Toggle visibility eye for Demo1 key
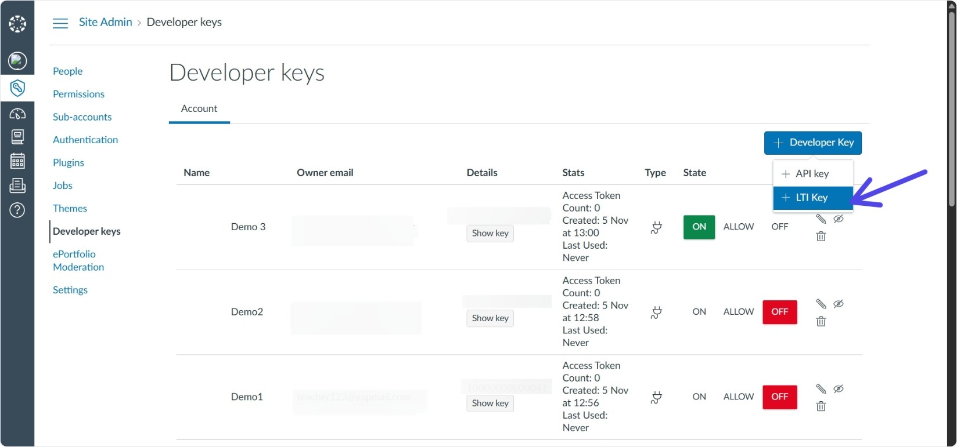 (x=839, y=388)
